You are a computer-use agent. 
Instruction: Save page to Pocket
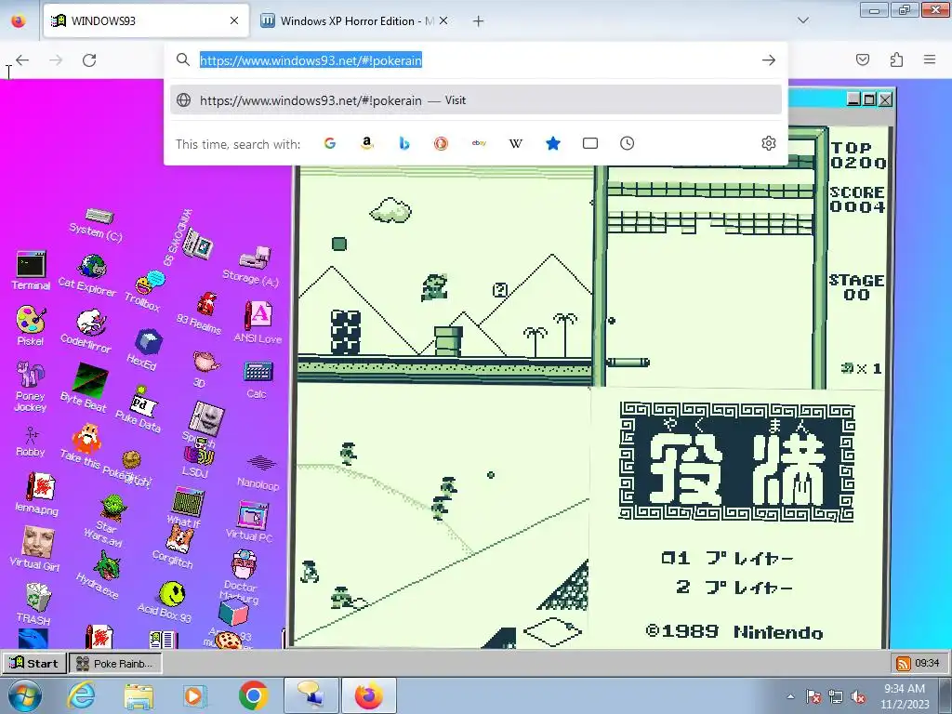pos(863,59)
